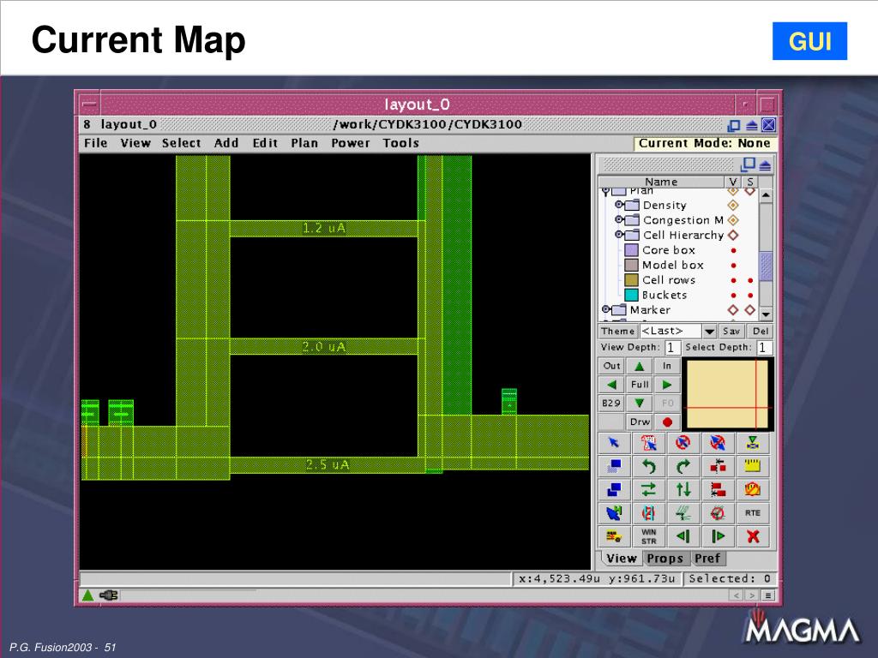The height and width of the screenshot is (658, 878).
Task: Click the vertical swap arrows icon
Action: click(x=683, y=489)
